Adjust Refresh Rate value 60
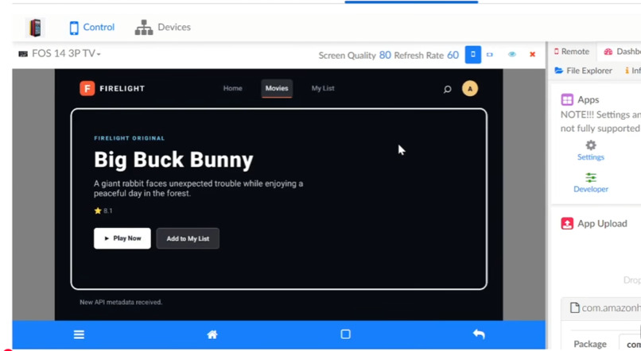The image size is (641, 351). coord(453,55)
